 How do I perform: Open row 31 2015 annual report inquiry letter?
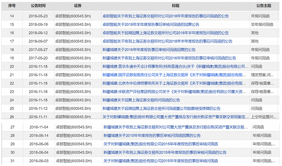pyautogui.click(x=161, y=161)
